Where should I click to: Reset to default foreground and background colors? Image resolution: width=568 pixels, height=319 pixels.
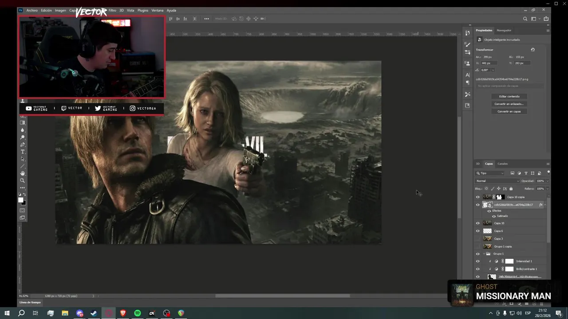[20, 195]
